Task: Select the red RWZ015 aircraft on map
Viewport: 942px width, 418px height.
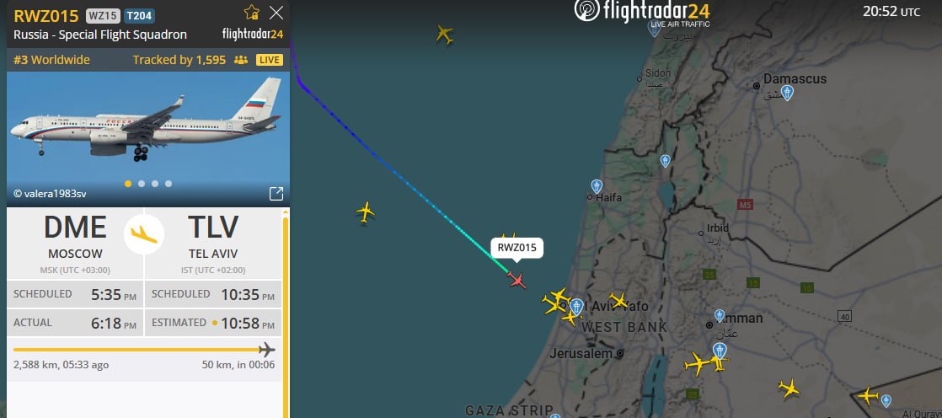Action: [516, 280]
